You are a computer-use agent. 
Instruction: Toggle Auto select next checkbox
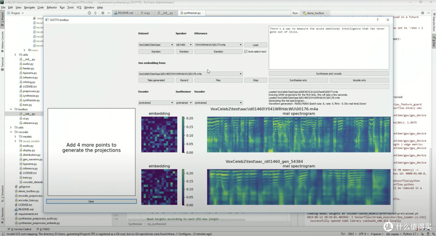(245, 51)
